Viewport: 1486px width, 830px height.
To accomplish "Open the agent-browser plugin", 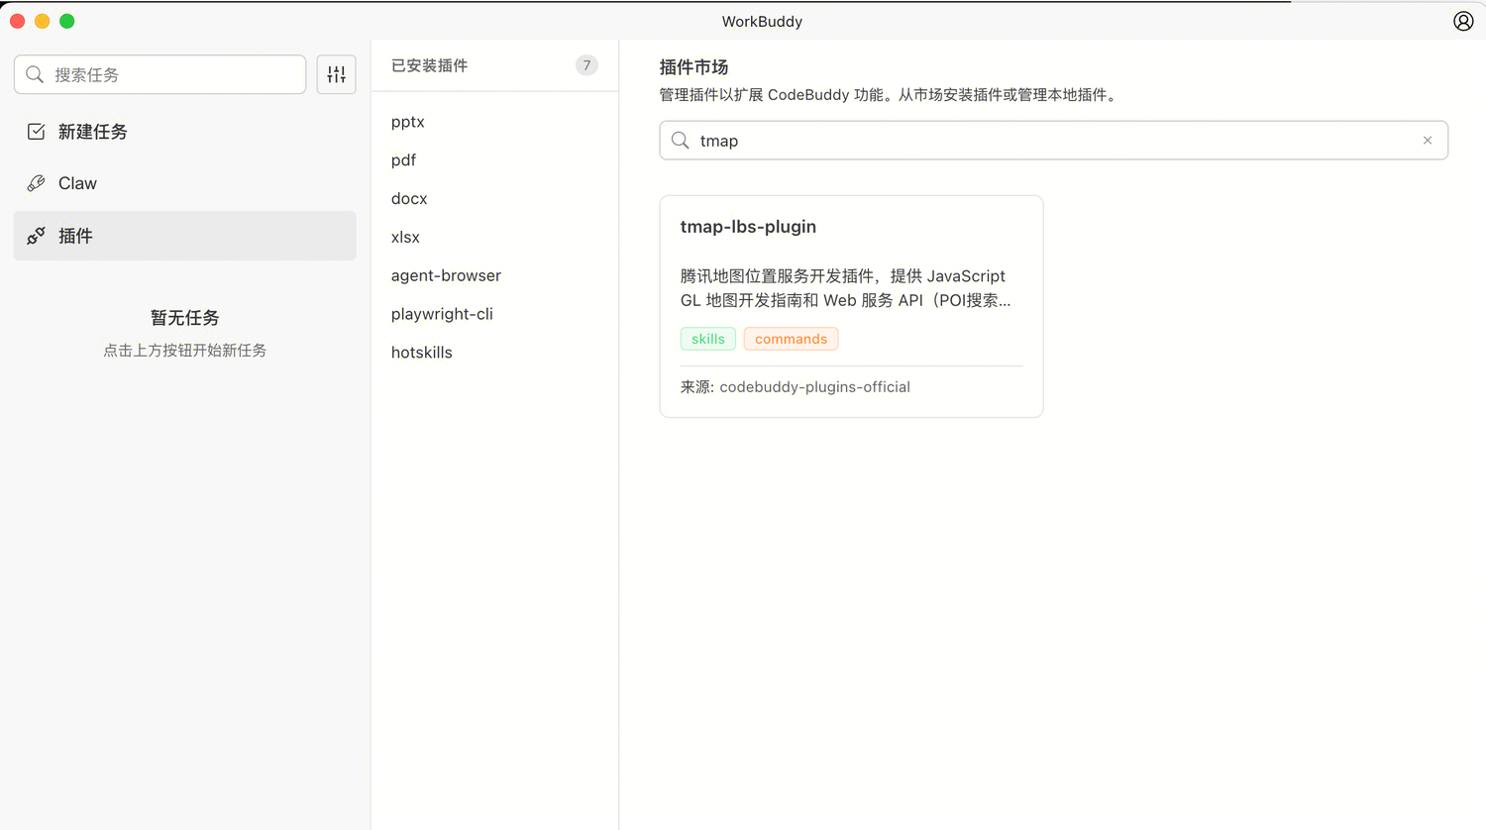I will (446, 275).
